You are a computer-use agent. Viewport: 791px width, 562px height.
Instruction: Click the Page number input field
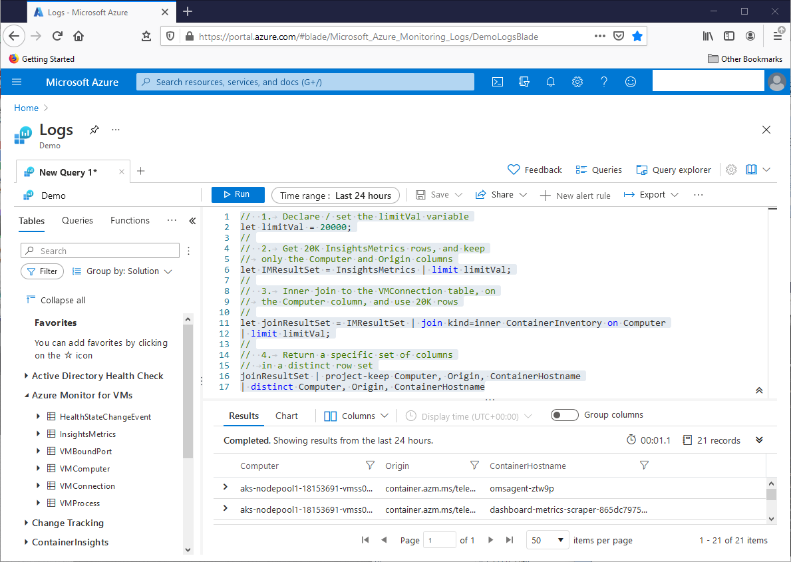(439, 540)
